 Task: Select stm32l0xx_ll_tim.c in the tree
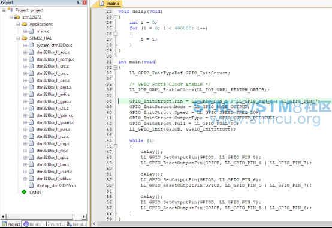click(53, 164)
